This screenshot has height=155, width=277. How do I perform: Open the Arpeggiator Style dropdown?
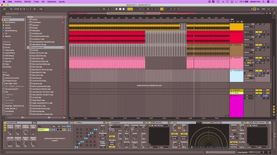coord(116,127)
